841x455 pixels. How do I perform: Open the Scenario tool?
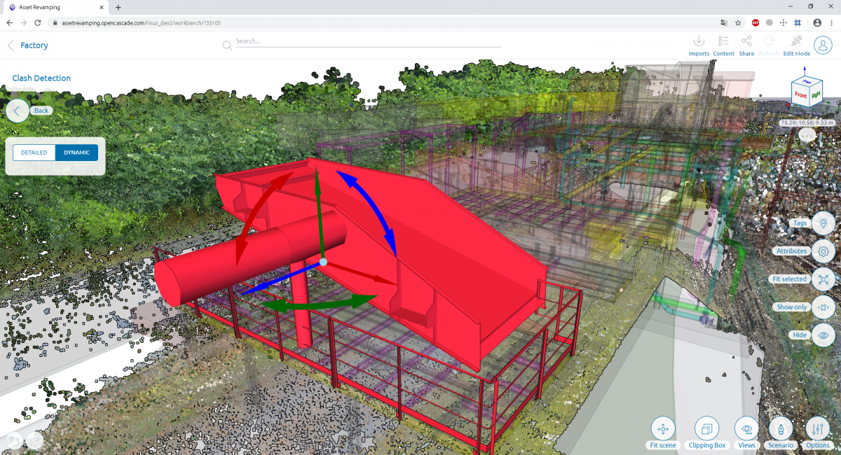point(781,428)
